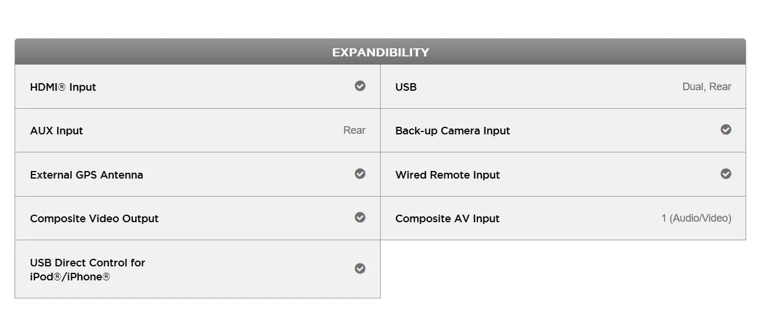This screenshot has width=759, height=324.
Task: Click the EXPANDIBILITY header bar
Action: [x=380, y=52]
